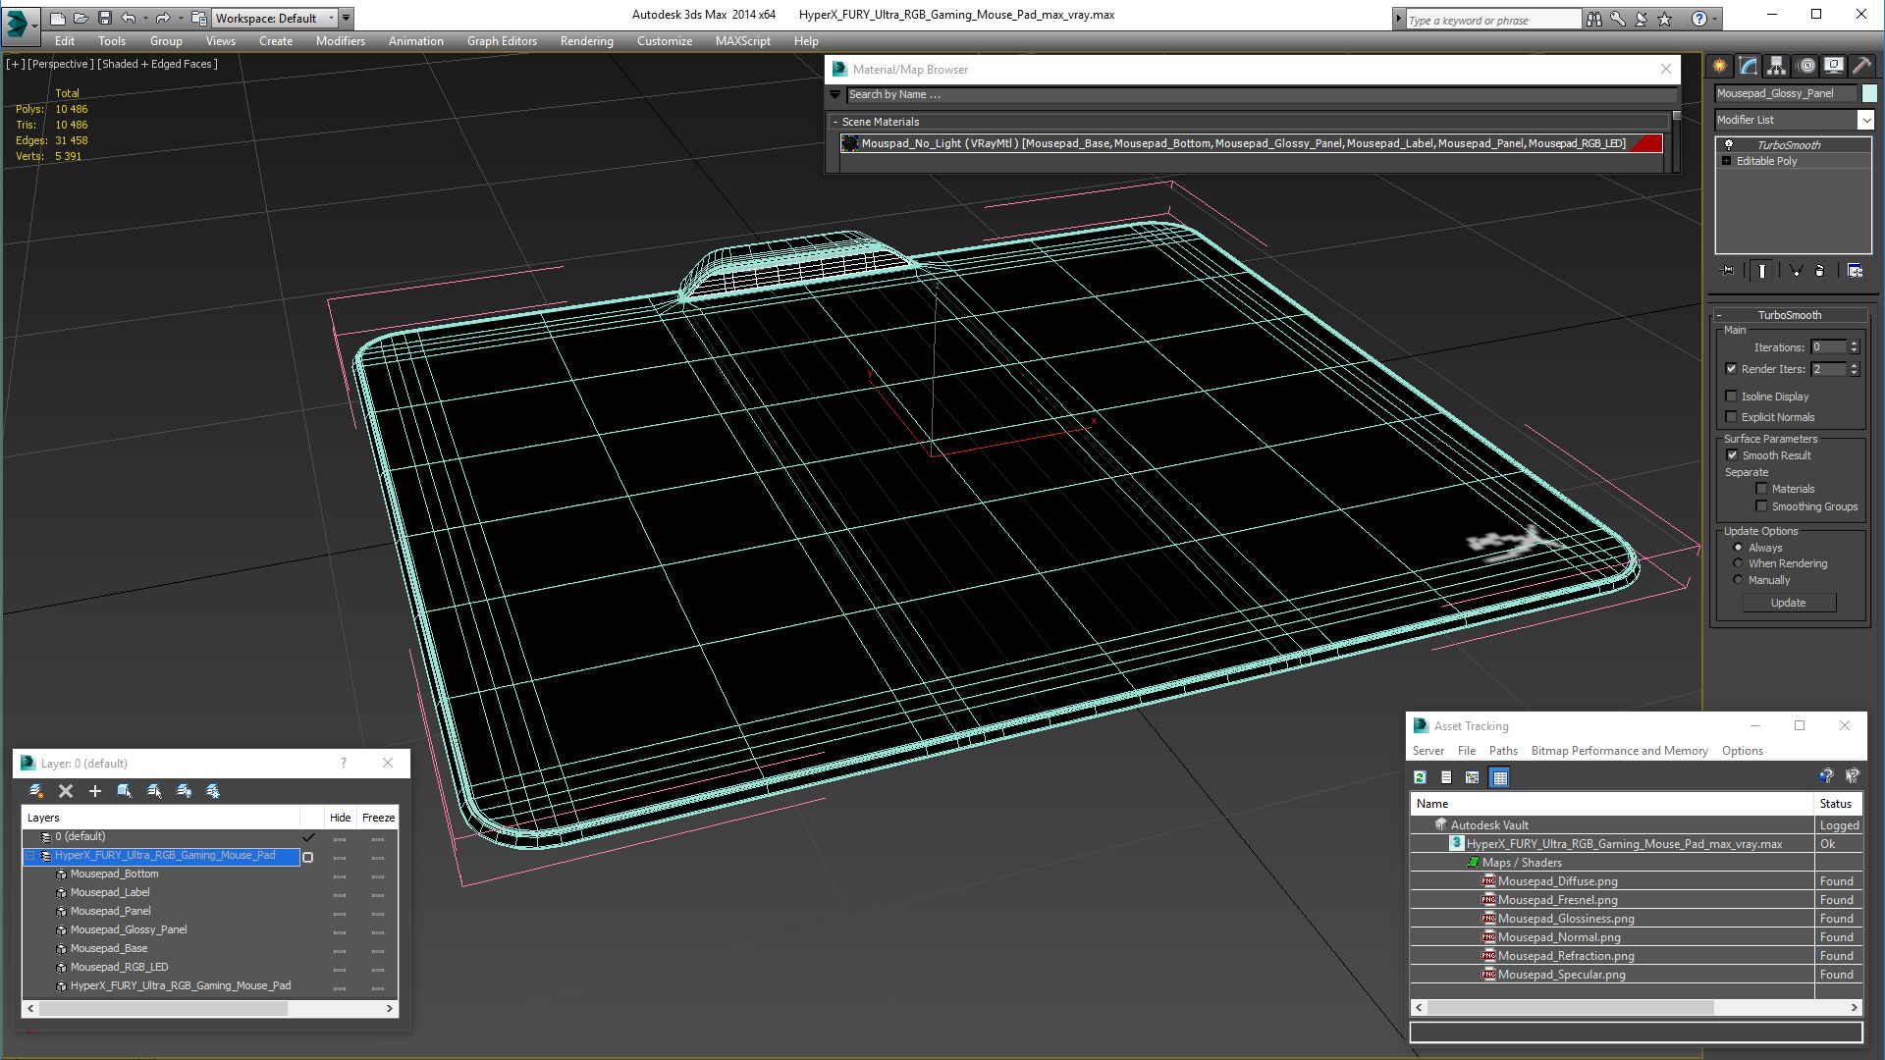Click the Project Folder icon in quick access

199,18
